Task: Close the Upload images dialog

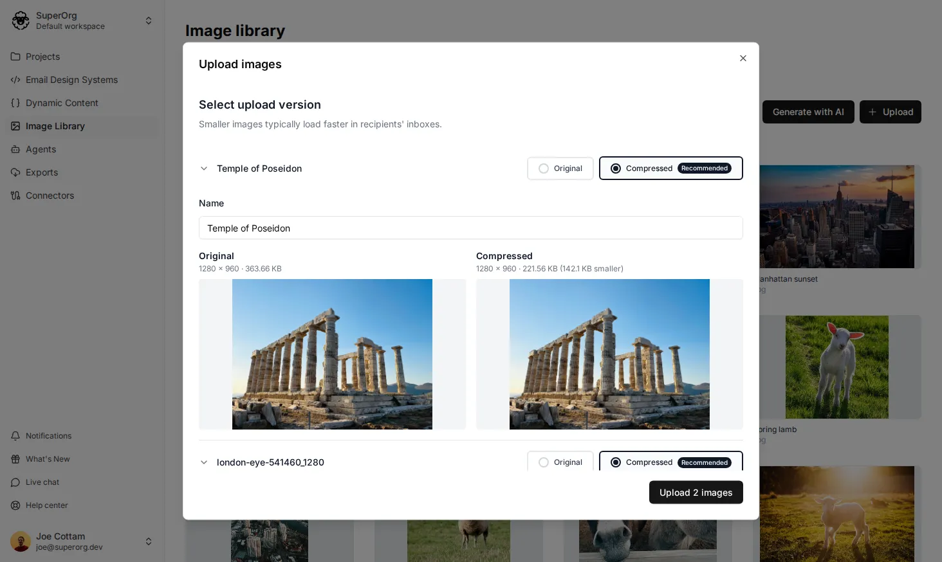Action: (x=743, y=59)
